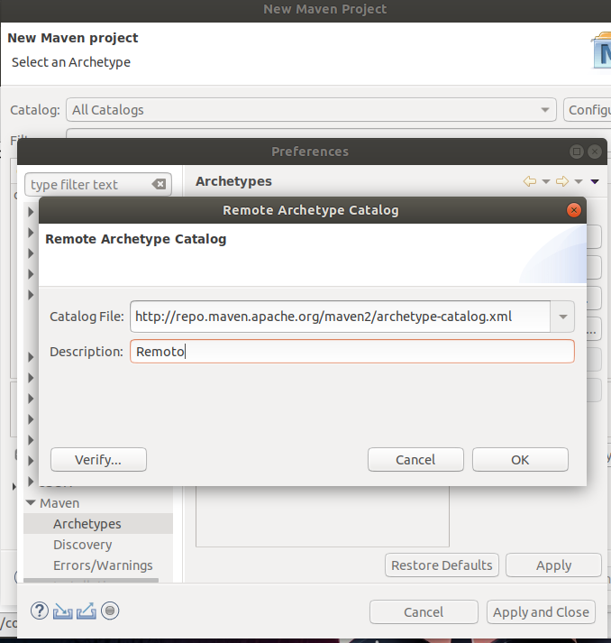Select Errors/Warnings under Maven
This screenshot has height=643, width=611.
(103, 565)
